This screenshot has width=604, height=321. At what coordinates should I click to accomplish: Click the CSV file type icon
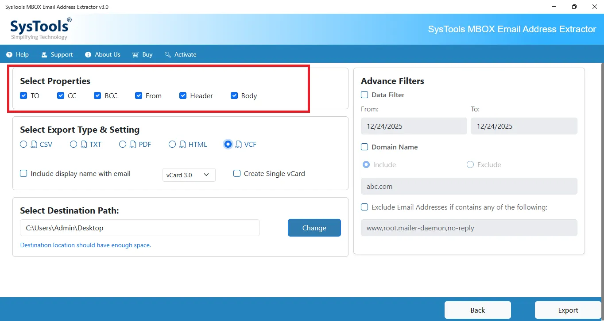(34, 144)
